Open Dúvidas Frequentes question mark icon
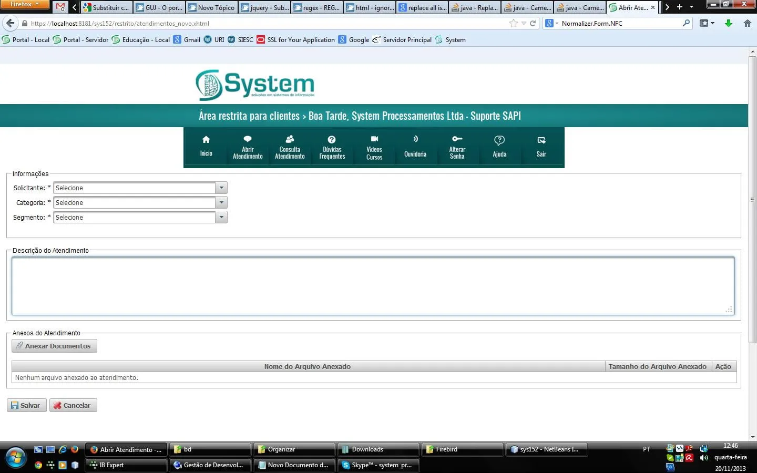Viewport: 757px width, 473px height. (332, 139)
